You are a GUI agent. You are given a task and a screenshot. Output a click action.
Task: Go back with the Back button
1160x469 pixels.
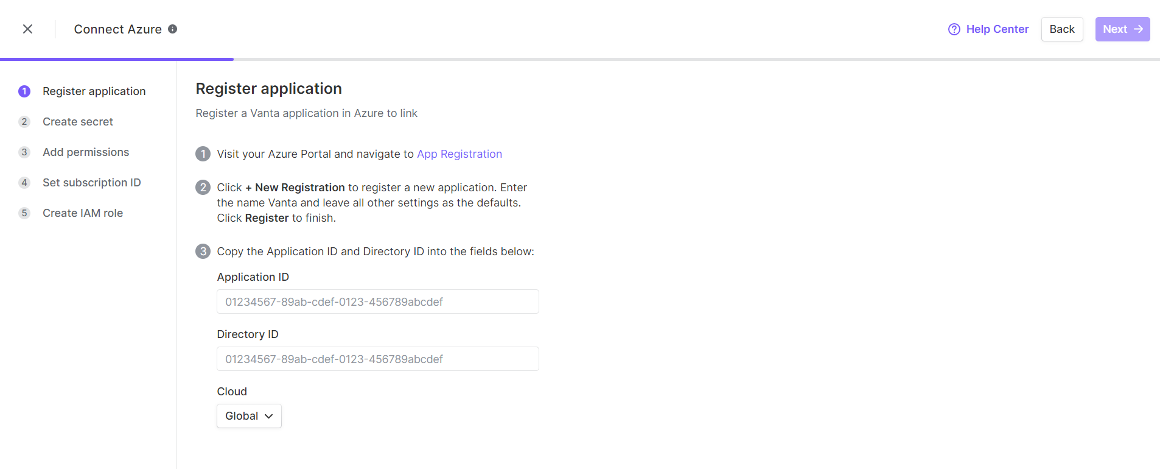[x=1062, y=29]
